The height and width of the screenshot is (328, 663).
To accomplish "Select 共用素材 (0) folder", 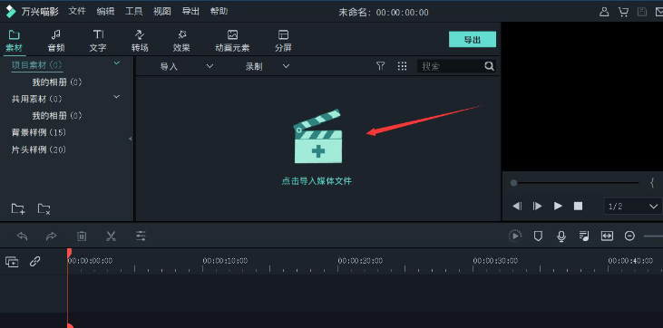I will 37,99.
